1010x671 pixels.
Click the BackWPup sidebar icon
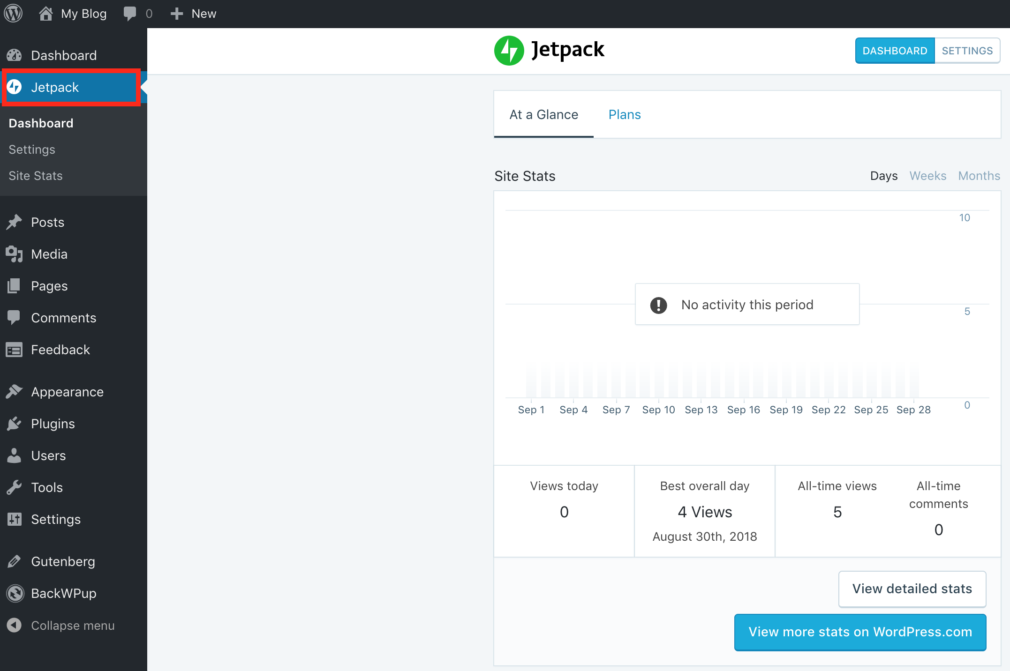pyautogui.click(x=15, y=593)
